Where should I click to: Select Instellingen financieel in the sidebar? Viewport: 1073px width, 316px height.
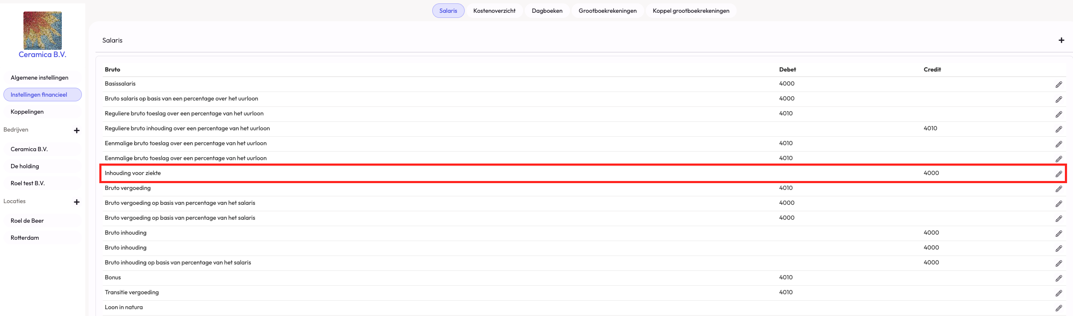[x=43, y=95]
